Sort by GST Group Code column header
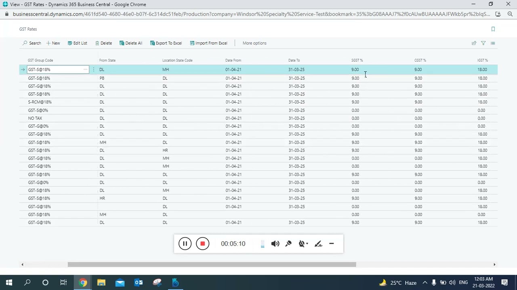The image size is (517, 290). pos(40,60)
